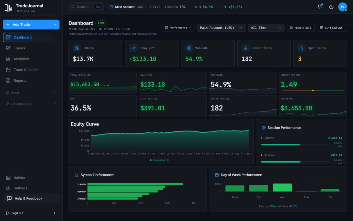The width and height of the screenshot is (353, 221).
Task: Click the Dashboard tiles icon
Action: click(x=8, y=37)
